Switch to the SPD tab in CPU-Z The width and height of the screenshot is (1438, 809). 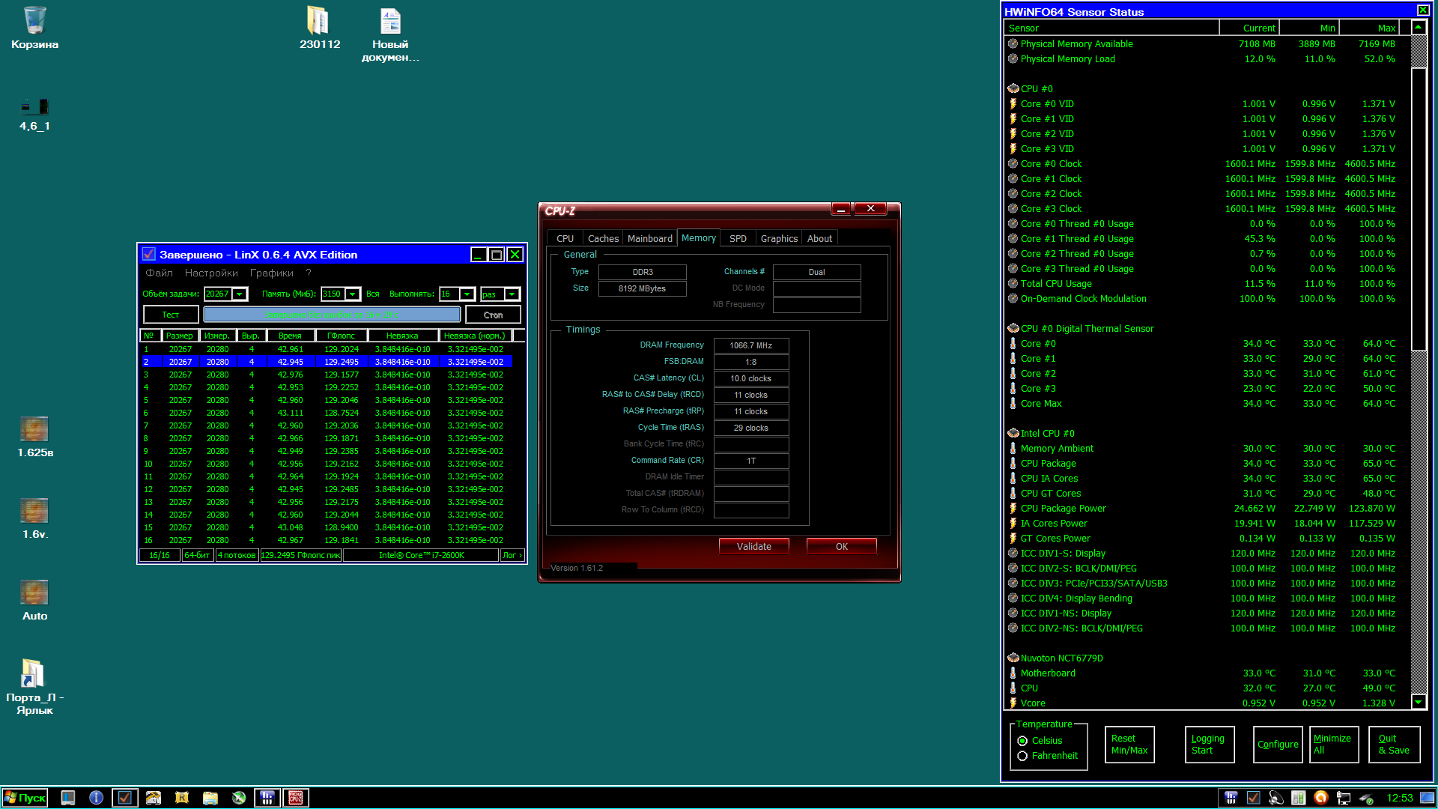tap(738, 239)
